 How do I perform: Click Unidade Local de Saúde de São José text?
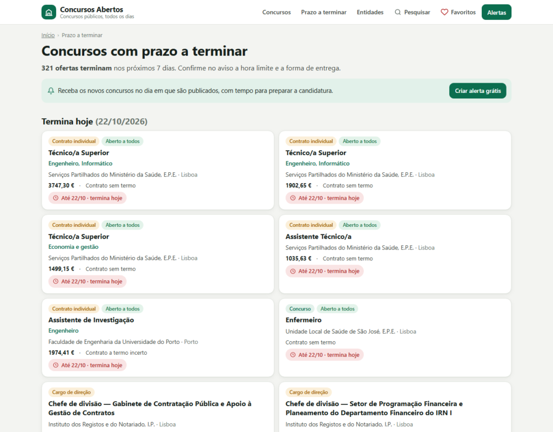[340, 332]
